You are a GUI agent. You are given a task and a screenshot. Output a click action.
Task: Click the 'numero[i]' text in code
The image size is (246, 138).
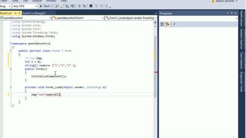tap(53, 95)
